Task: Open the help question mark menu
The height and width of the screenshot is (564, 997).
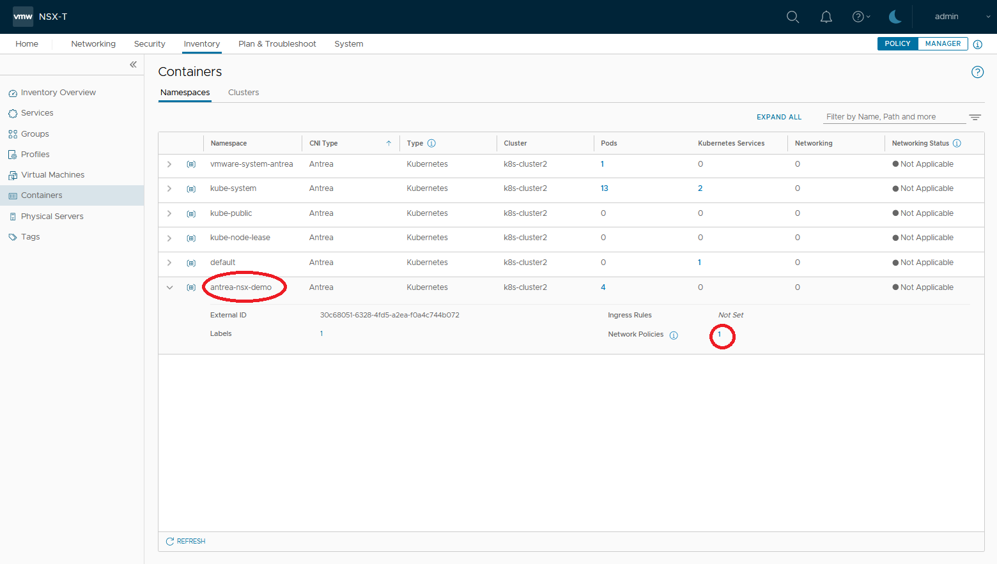Action: (861, 17)
